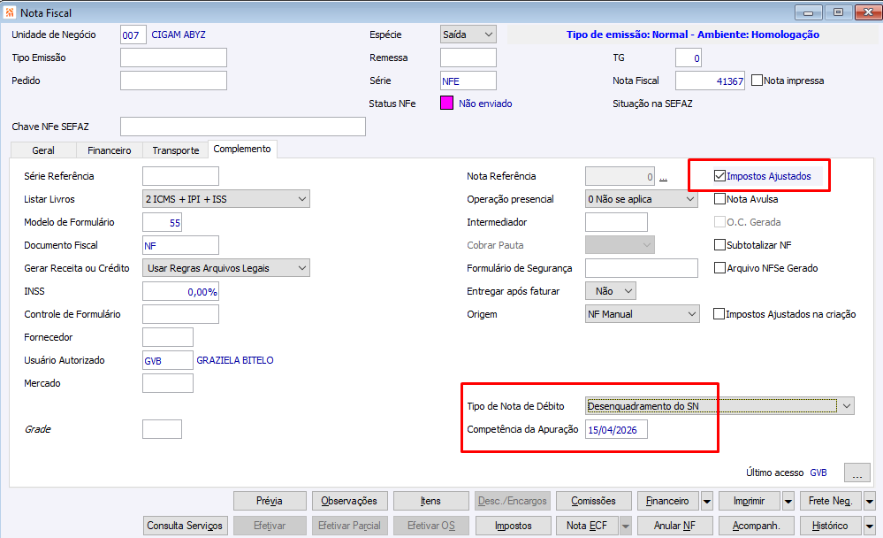Screen dimensions: 883x538
Task: Tick the Subtotalizar NF checkbox
Action: point(719,245)
